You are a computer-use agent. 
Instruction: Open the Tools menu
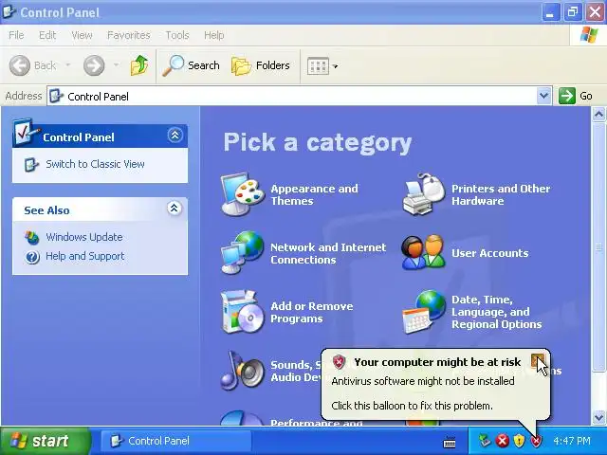(177, 35)
